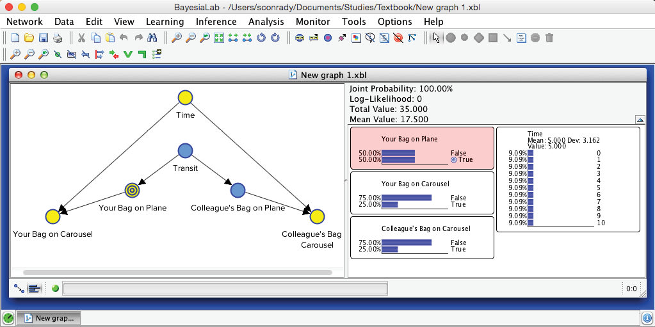The width and height of the screenshot is (655, 327).
Task: Click the green circular icon beside New grap...
Action: [8, 318]
